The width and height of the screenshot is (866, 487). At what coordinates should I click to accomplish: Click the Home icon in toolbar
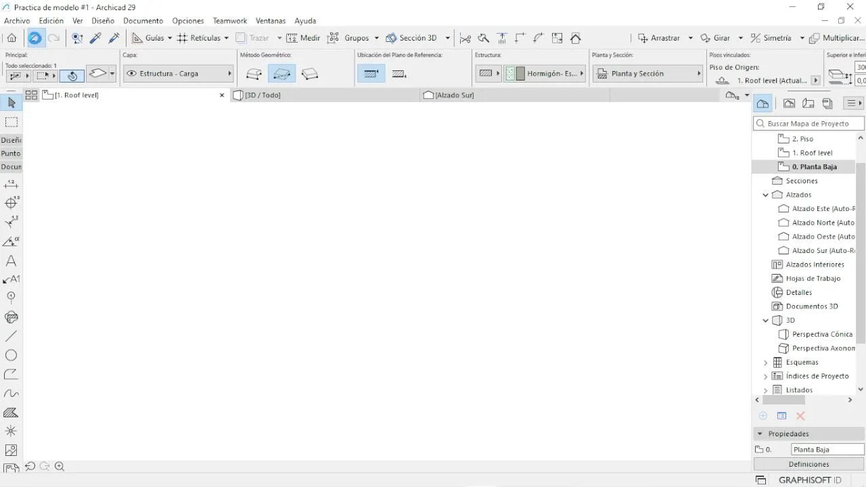click(x=12, y=38)
